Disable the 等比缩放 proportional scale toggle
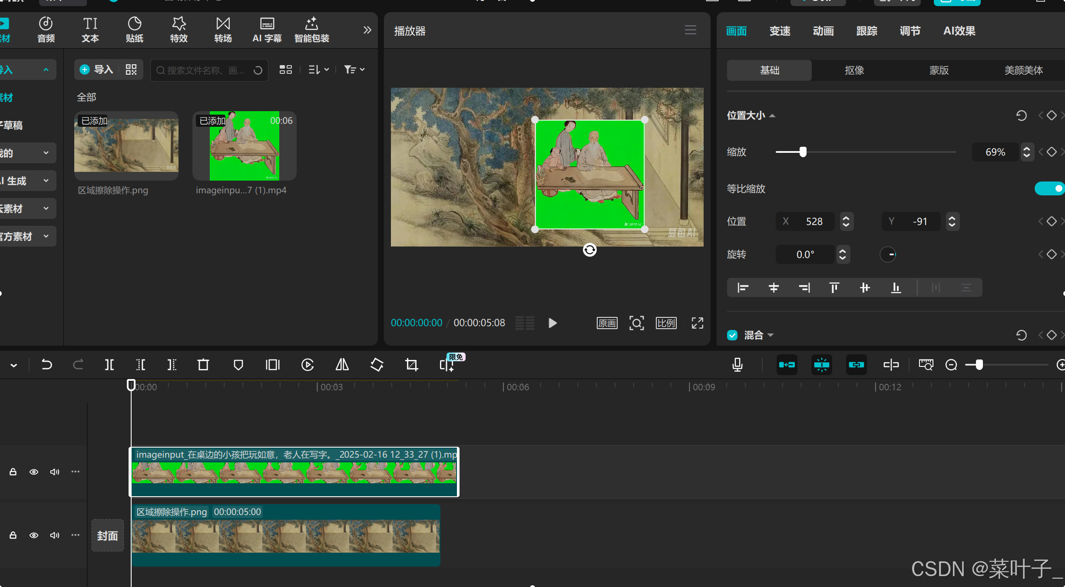Image resolution: width=1065 pixels, height=587 pixels. click(1049, 188)
